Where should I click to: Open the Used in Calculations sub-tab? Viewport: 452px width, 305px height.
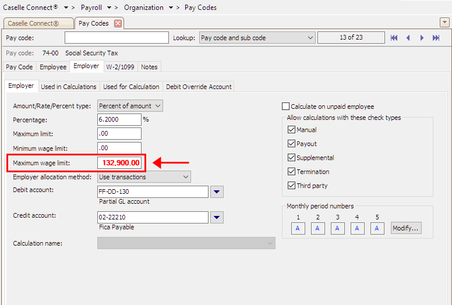tap(69, 87)
